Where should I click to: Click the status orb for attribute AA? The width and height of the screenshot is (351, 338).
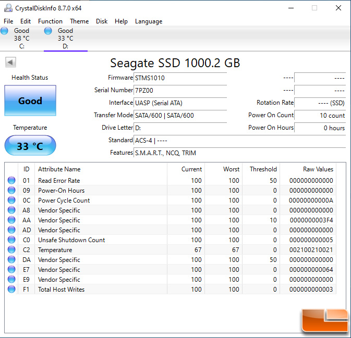tap(11, 220)
